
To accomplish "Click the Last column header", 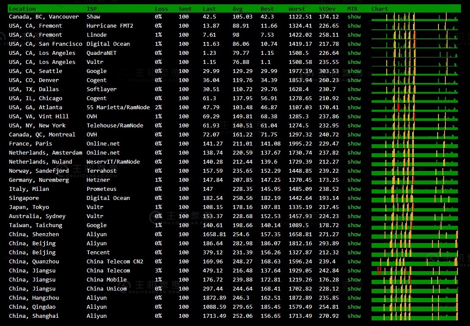I will [209, 9].
